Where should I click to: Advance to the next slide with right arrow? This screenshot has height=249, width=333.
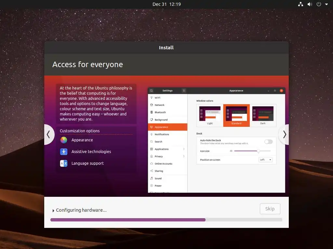tap(284, 135)
